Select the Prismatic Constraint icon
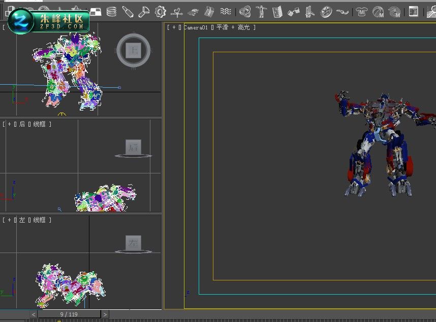 [309, 12]
